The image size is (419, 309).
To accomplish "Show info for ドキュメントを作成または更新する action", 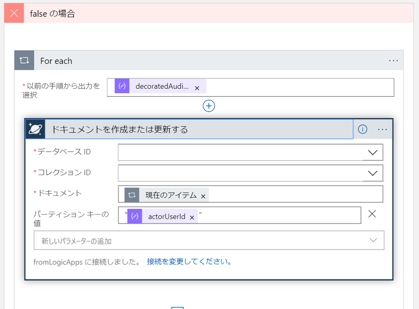I will (363, 130).
